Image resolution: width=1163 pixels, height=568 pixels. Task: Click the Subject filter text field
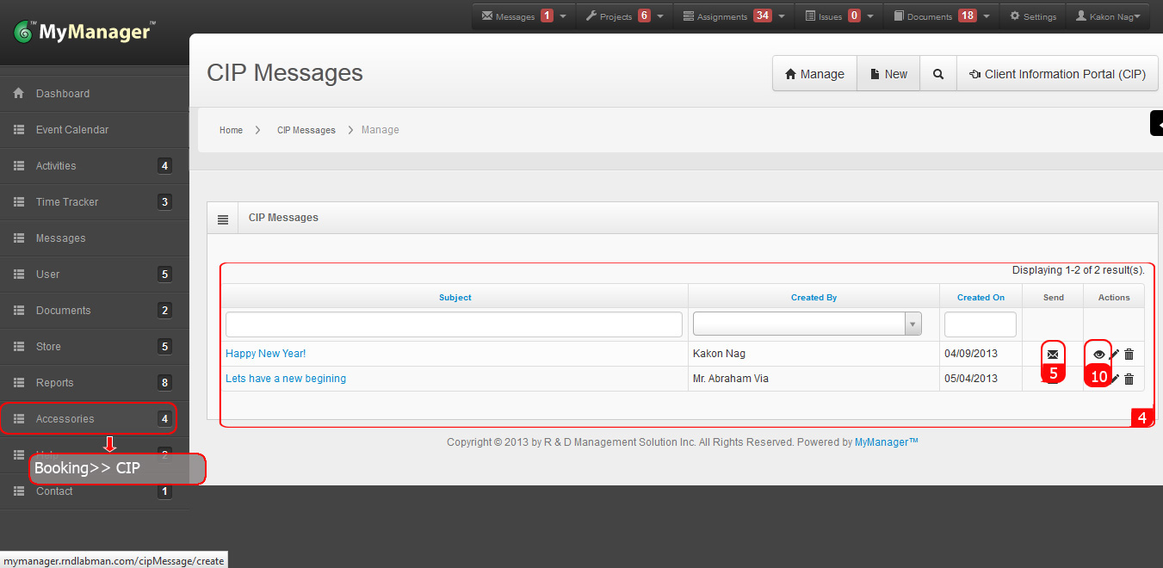pyautogui.click(x=454, y=324)
